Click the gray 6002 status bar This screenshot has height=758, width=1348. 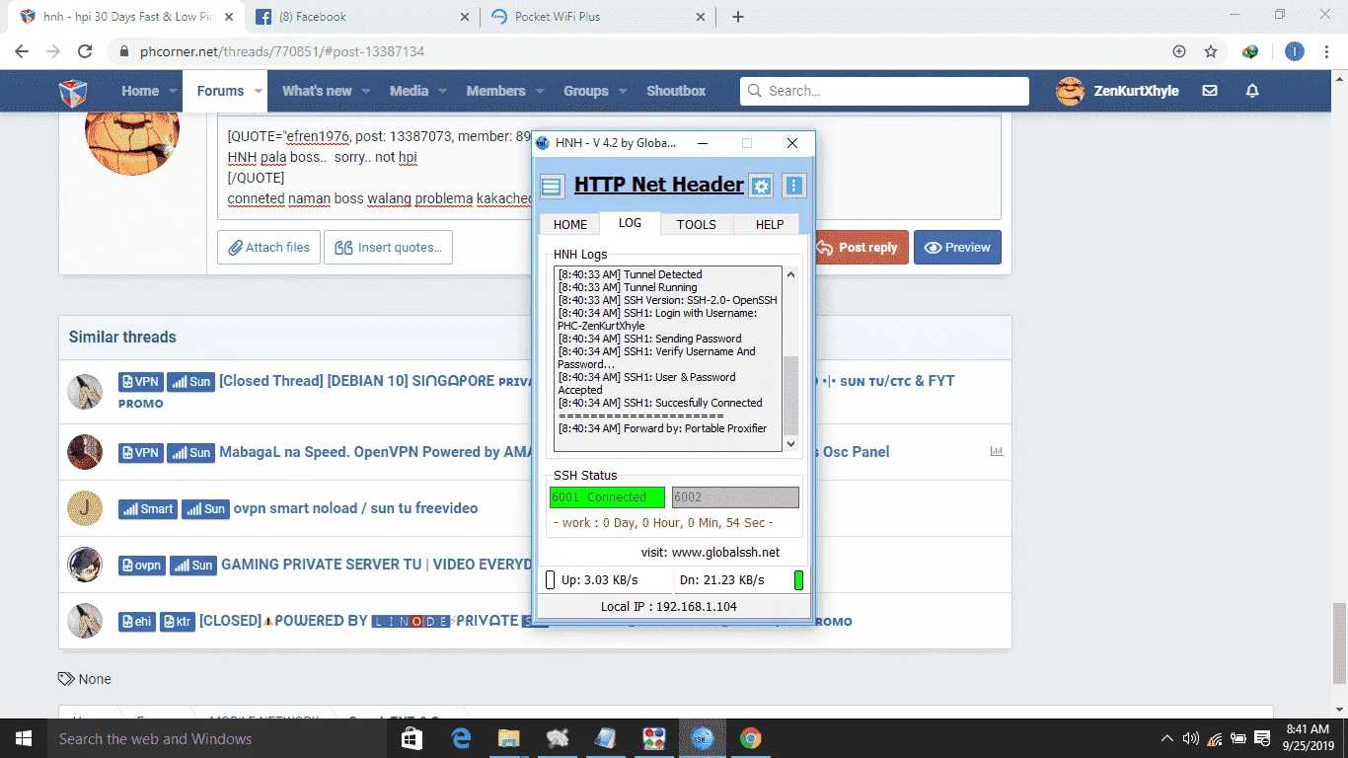coord(735,497)
